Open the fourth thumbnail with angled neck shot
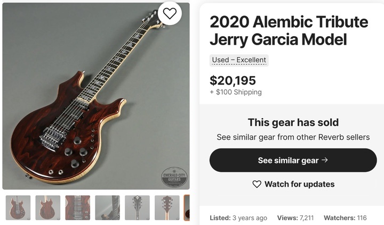The image size is (384, 225). pyautogui.click(x=107, y=207)
